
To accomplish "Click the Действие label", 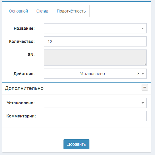I will 24,74.
